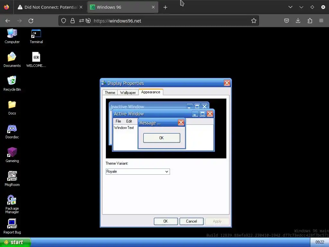Open a new browser tab

165,7
